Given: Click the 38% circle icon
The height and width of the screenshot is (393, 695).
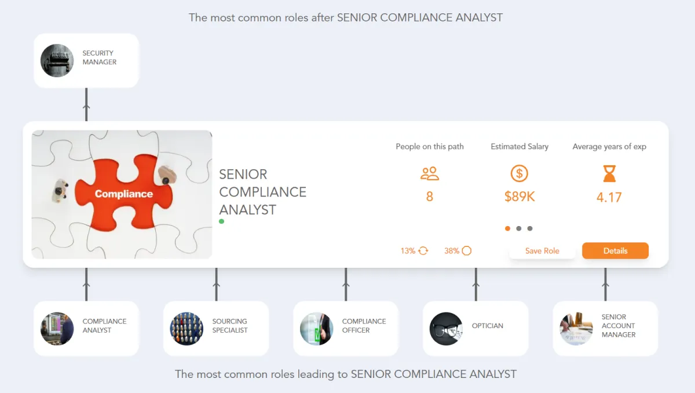Looking at the screenshot, I should [466, 251].
